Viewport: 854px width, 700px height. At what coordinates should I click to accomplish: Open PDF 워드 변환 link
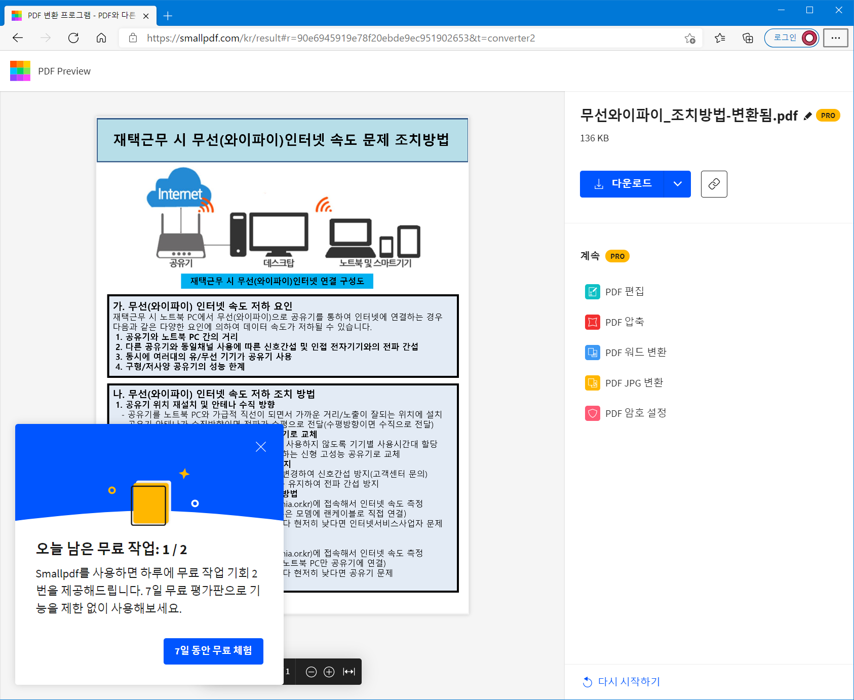point(636,353)
